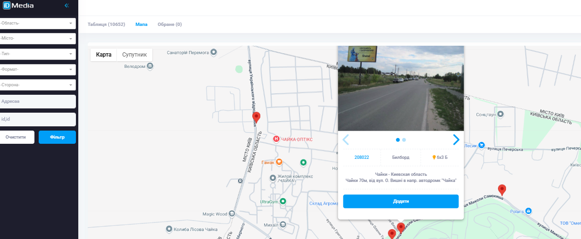Click the Велодром map icon
Image resolution: width=581 pixels, height=239 pixels.
(x=150, y=66)
